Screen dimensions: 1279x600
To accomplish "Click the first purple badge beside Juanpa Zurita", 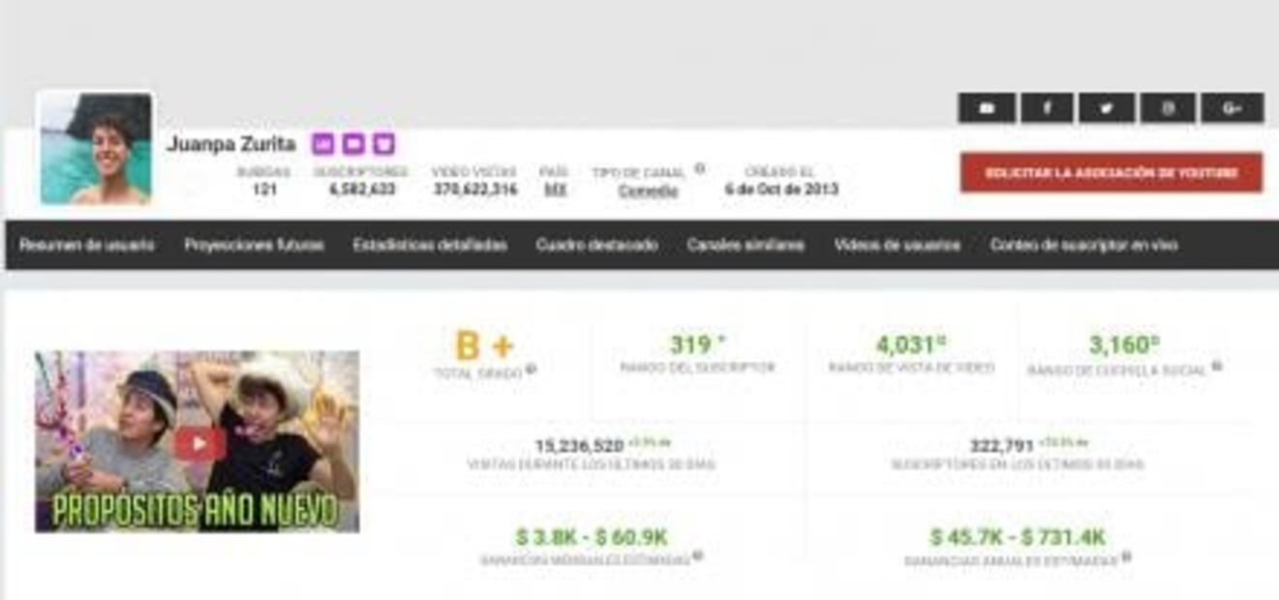I will (322, 144).
